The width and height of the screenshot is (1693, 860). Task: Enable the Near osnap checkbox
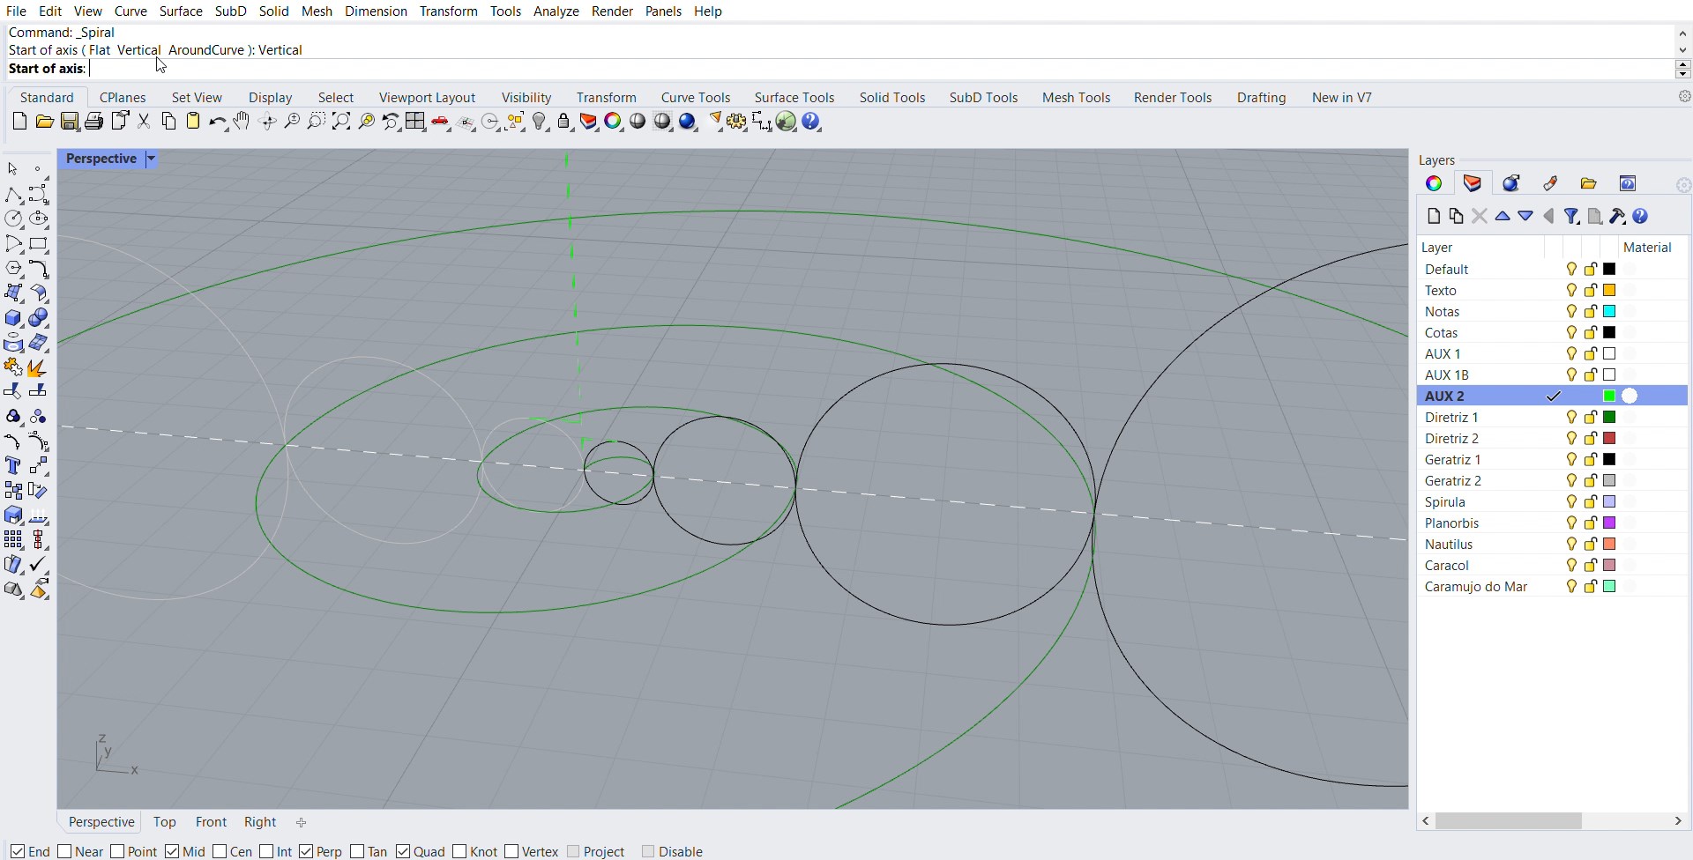coord(65,851)
